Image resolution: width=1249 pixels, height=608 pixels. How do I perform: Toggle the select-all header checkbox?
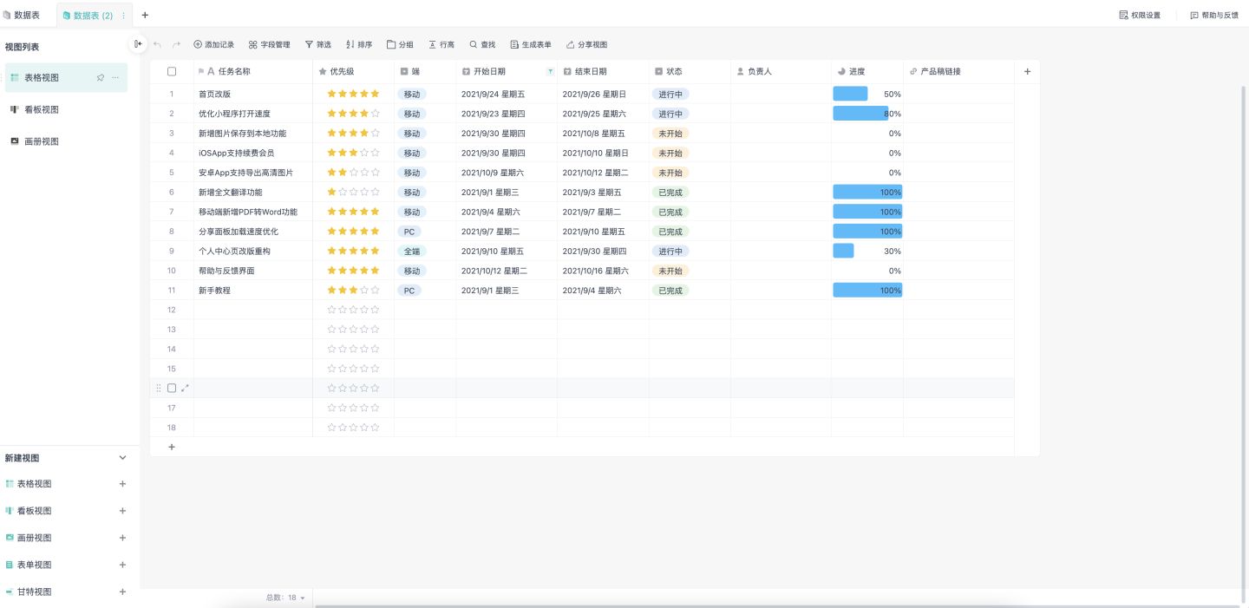(x=172, y=72)
